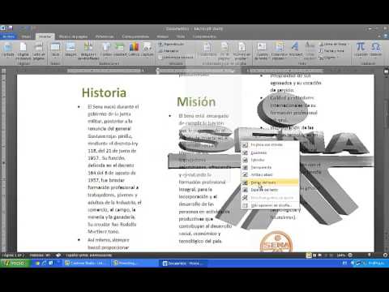Expand the Formas shapes gallery
Image resolution: width=389 pixels, height=292 pixels.
(x=105, y=50)
